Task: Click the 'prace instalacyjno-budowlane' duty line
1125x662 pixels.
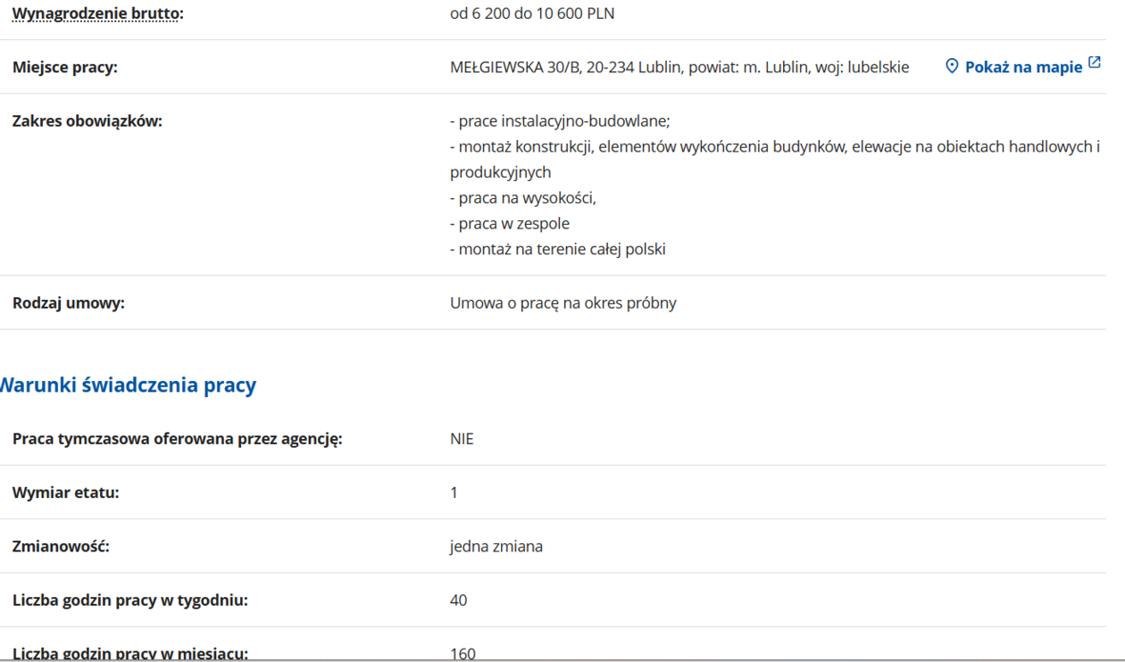Action: 560,121
